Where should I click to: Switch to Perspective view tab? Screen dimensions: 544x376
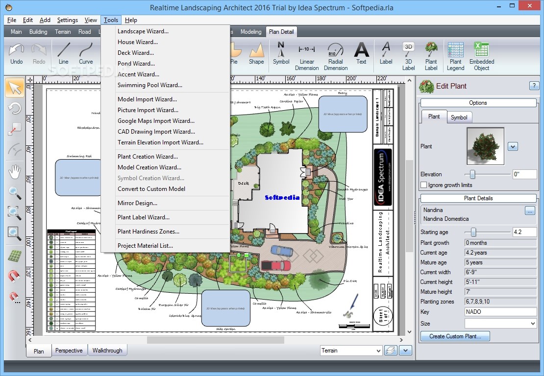[69, 351]
